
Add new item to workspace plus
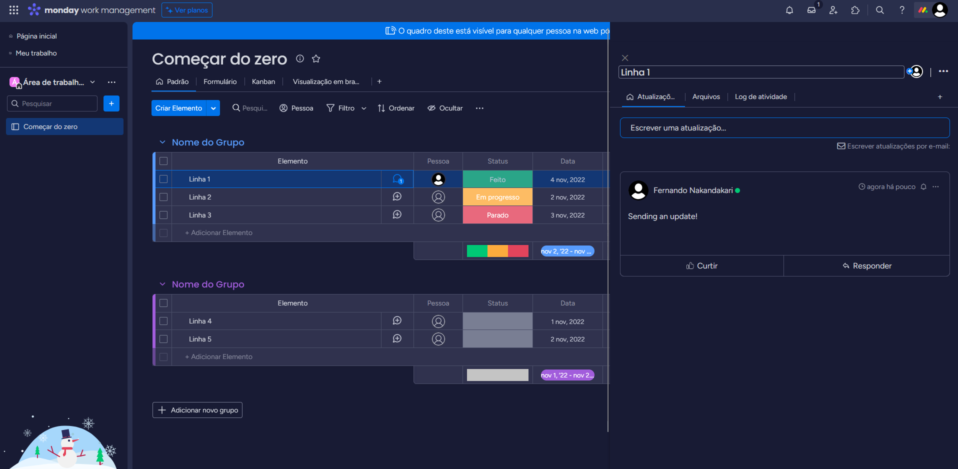(x=111, y=103)
